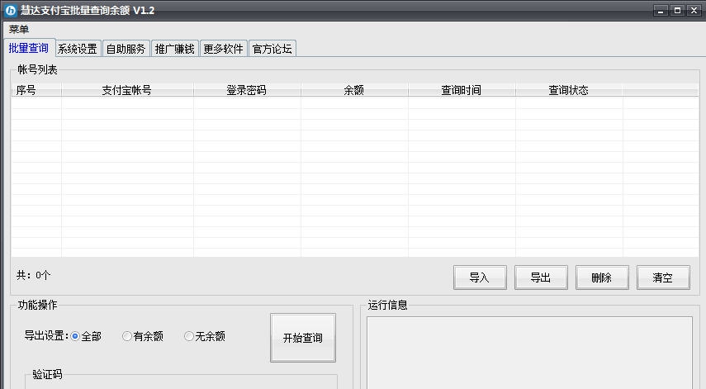Image resolution: width=706 pixels, height=389 pixels.
Task: Sort by the 余额 column header
Action: 354,90
